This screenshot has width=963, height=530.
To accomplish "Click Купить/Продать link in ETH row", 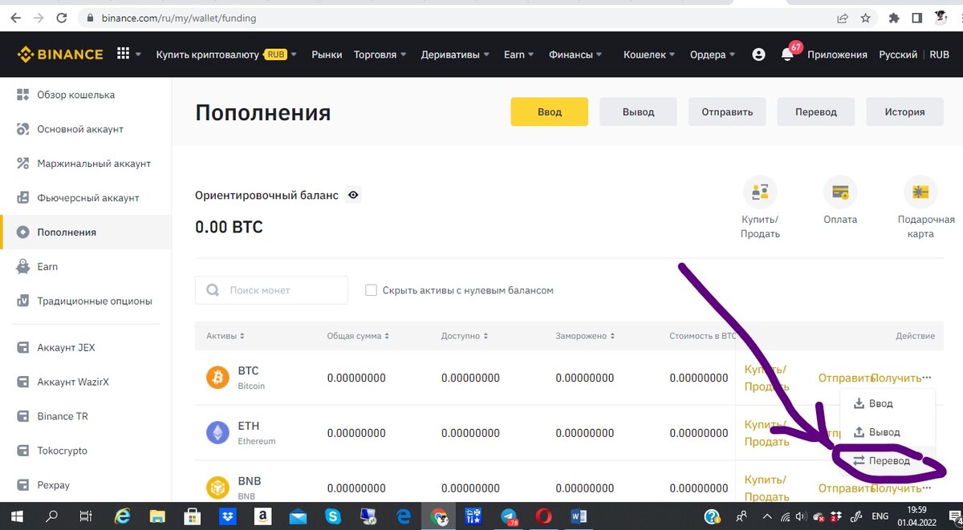I will point(766,433).
